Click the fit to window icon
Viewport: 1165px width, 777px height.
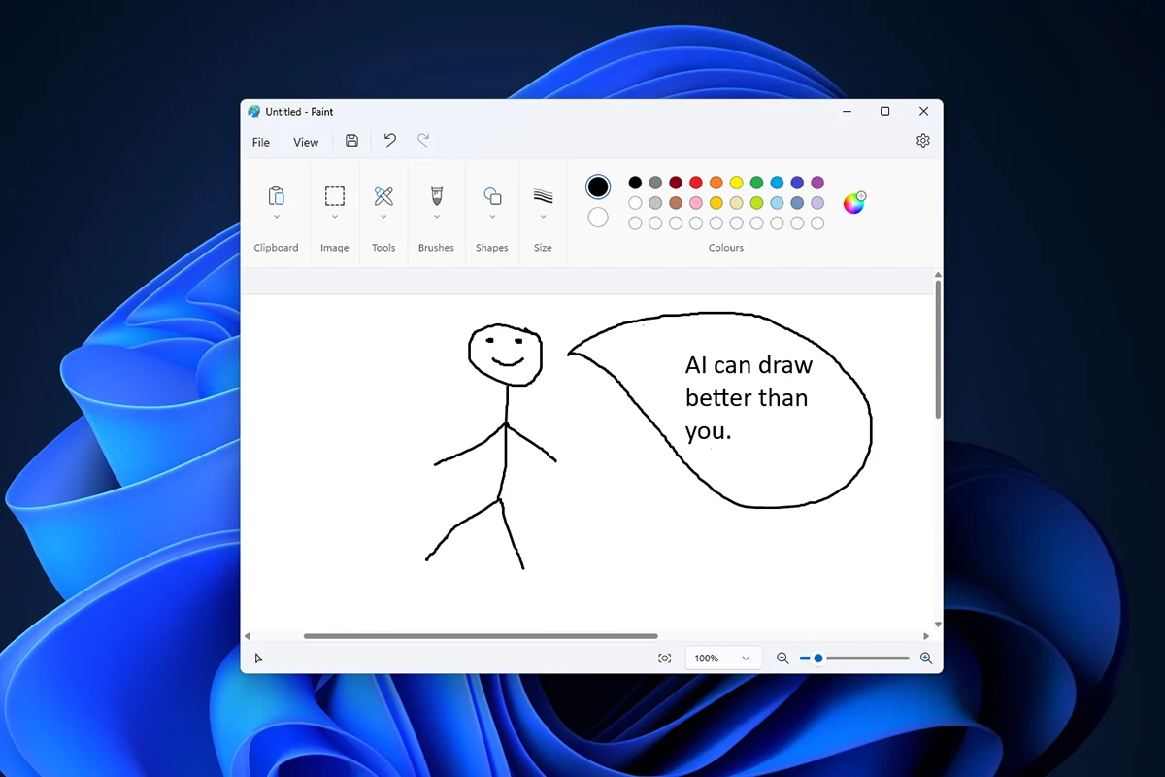pyautogui.click(x=664, y=659)
